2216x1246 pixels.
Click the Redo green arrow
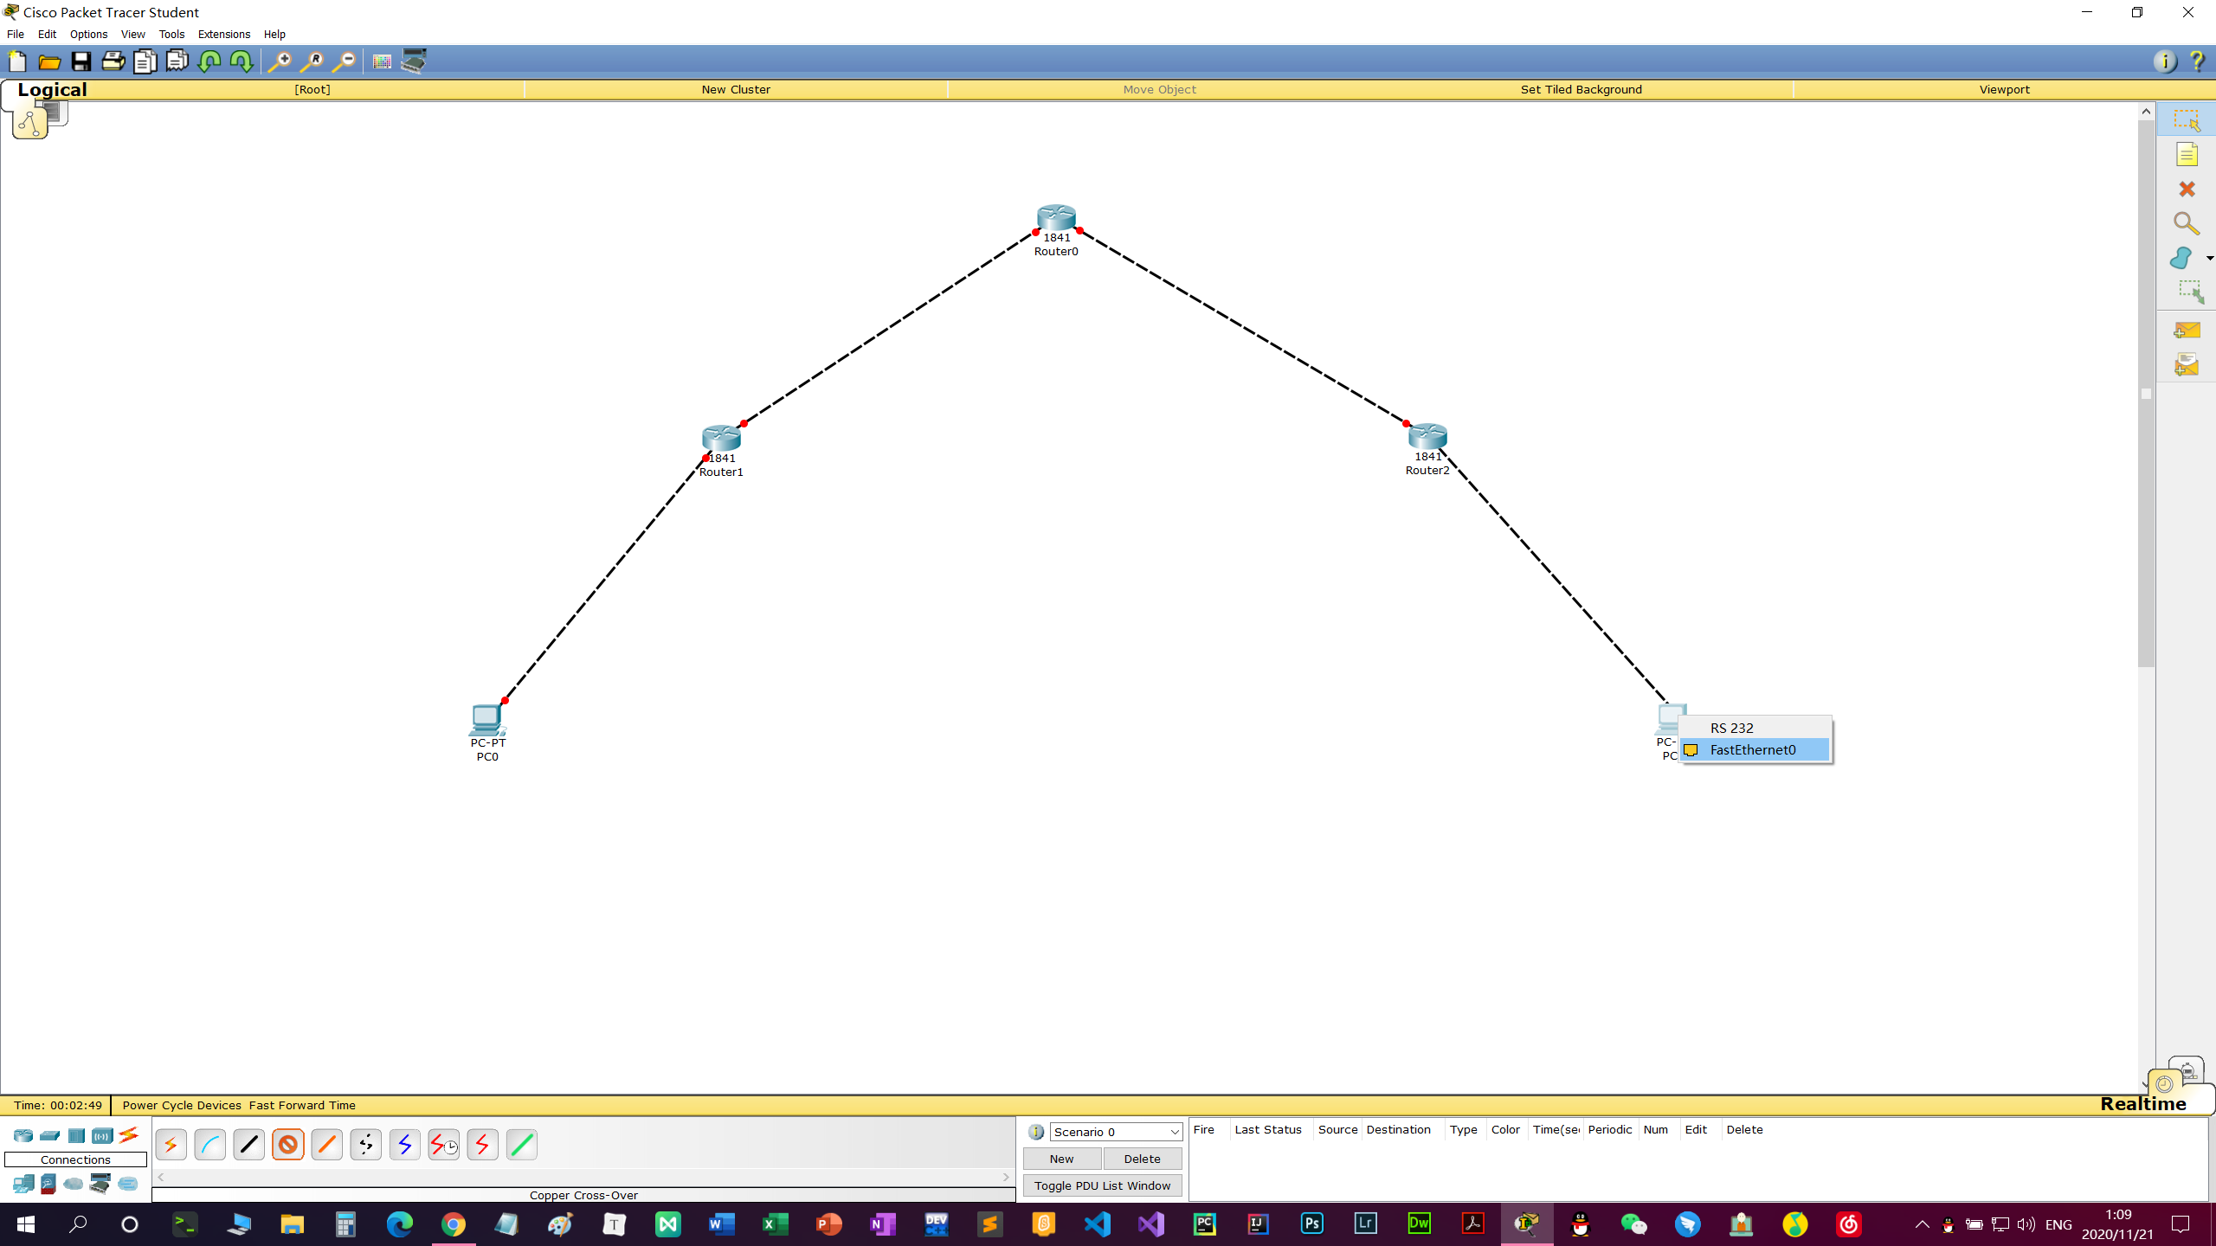[242, 61]
